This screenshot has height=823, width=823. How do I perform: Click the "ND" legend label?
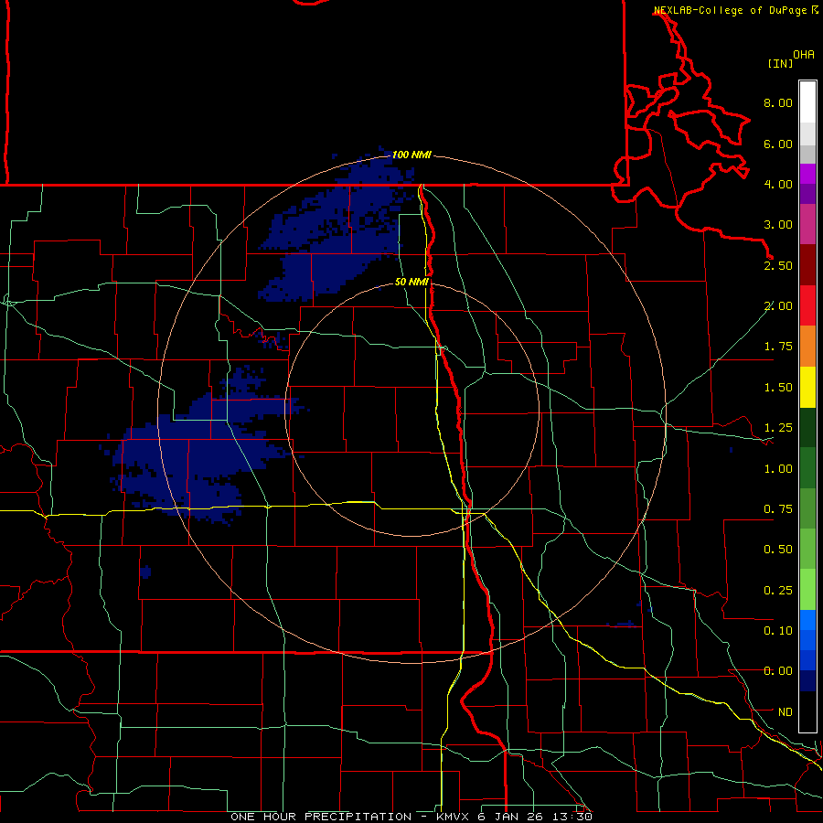(786, 712)
